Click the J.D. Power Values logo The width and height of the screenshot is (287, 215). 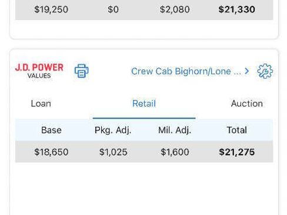pyautogui.click(x=39, y=71)
